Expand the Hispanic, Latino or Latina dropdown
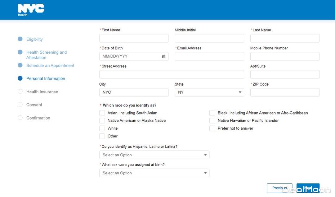Viewport: 335px width, 197px height. click(154, 155)
